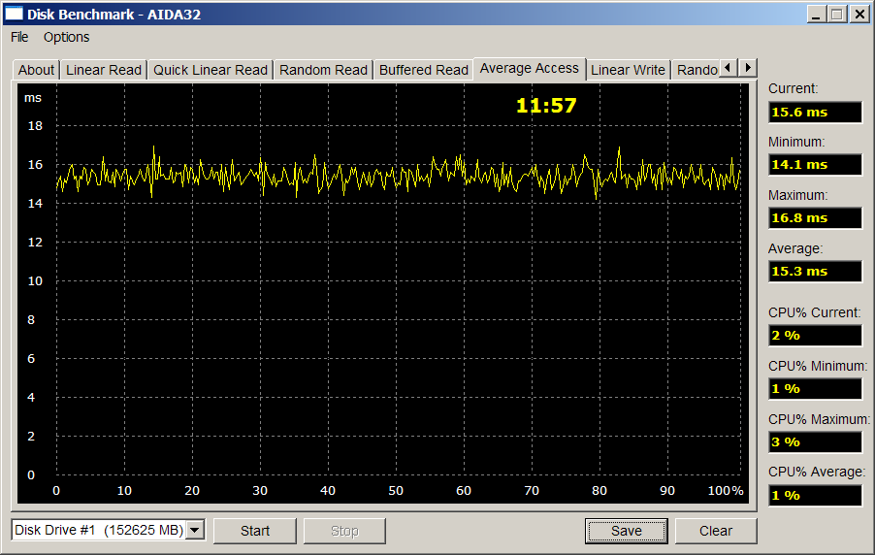Click the disabled Stop button
The image size is (875, 555).
pyautogui.click(x=344, y=531)
